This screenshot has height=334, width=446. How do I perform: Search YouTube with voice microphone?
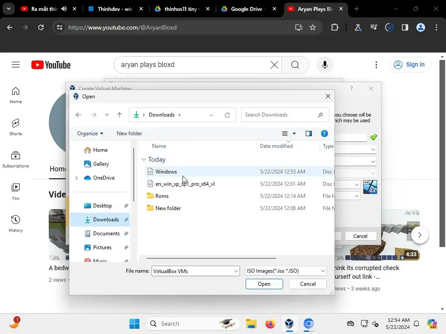[x=324, y=65]
